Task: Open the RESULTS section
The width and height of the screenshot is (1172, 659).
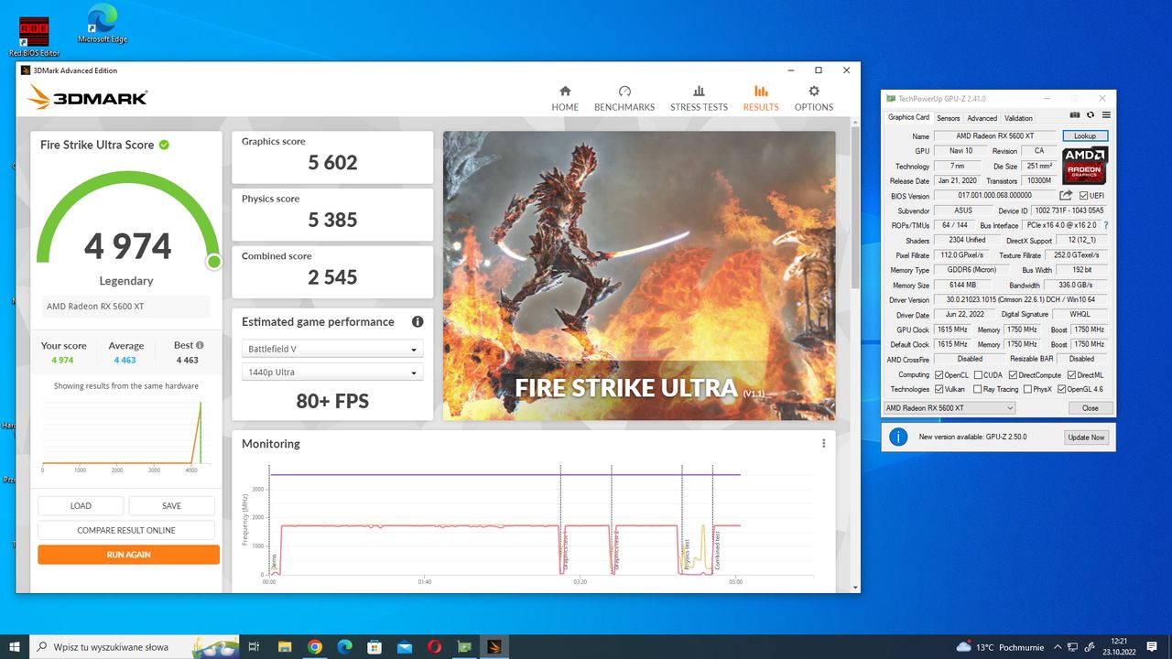Action: point(760,98)
